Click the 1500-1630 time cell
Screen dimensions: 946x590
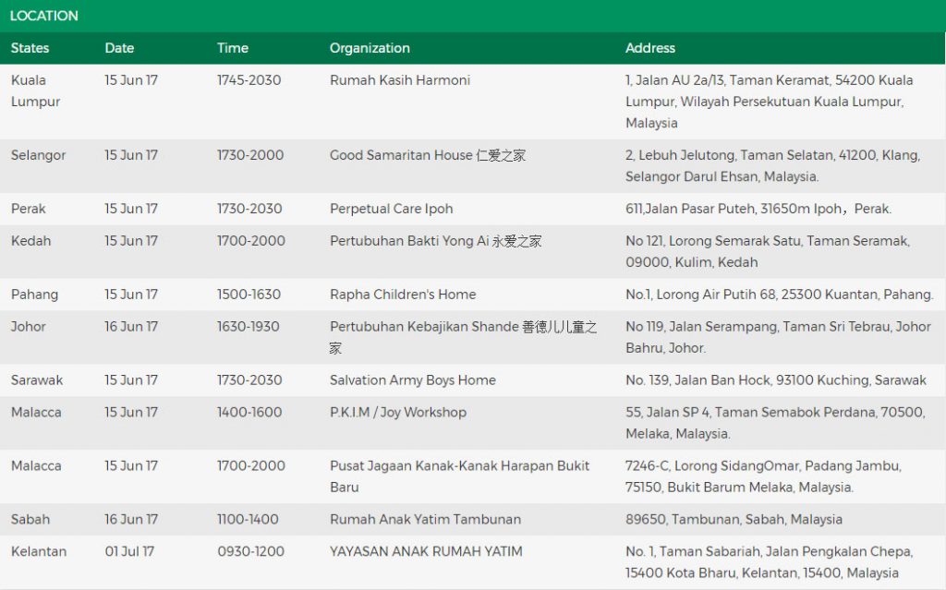coord(249,295)
